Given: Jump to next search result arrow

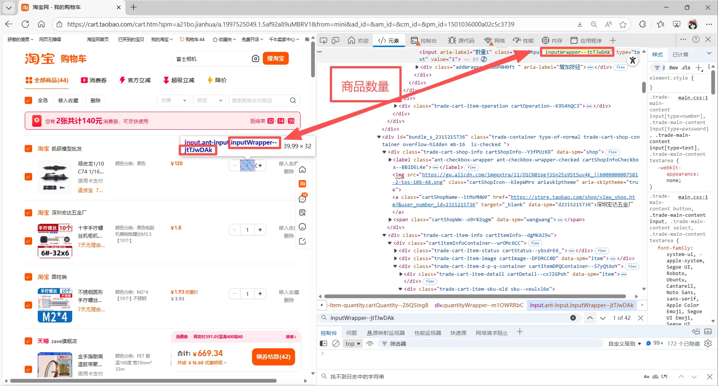Looking at the screenshot, I should [603, 318].
